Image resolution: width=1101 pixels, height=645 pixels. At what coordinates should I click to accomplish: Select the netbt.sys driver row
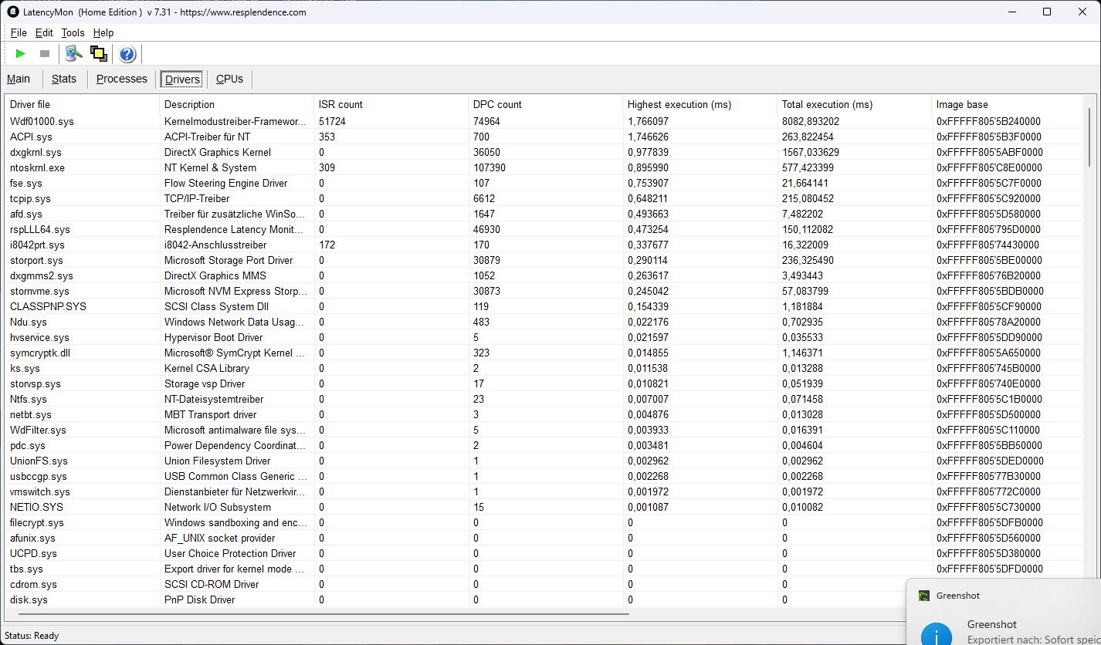coord(544,414)
